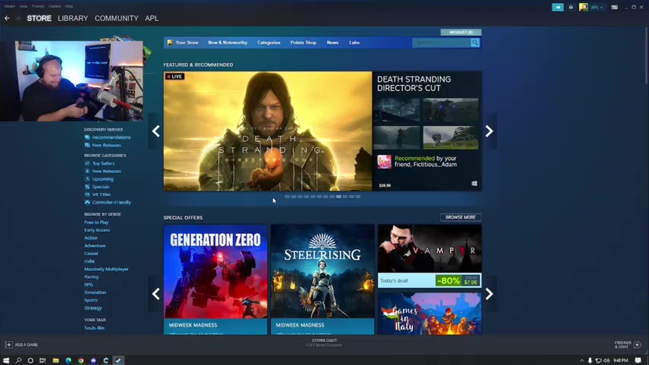Click the Specials percent icon
Screen dimensions: 649x365
click(x=87, y=187)
